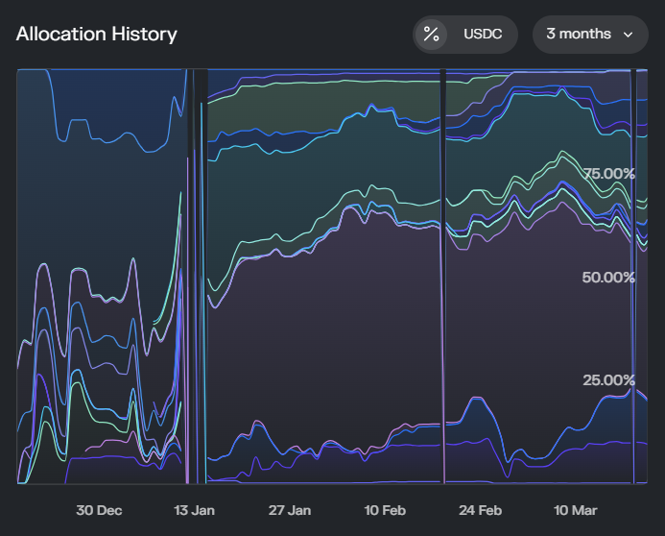Switch chart to USDC value view
Screen dimensions: 665x536
[x=483, y=35]
